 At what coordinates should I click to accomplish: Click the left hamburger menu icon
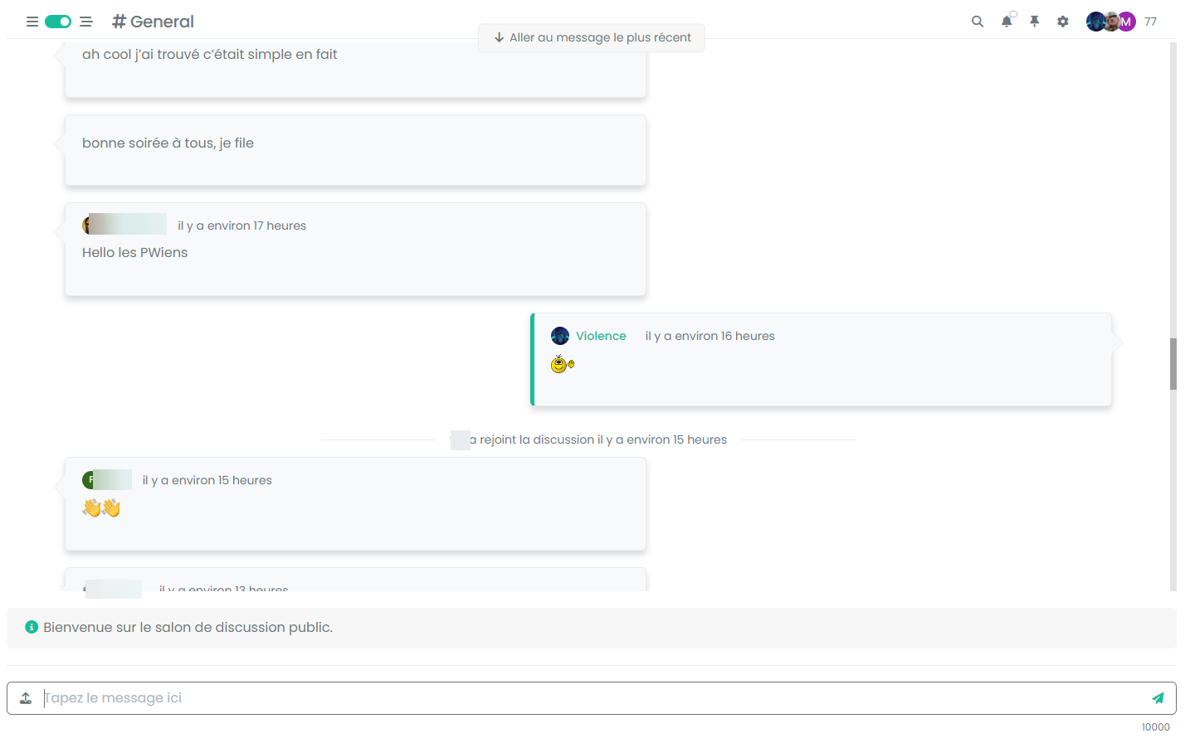[32, 22]
